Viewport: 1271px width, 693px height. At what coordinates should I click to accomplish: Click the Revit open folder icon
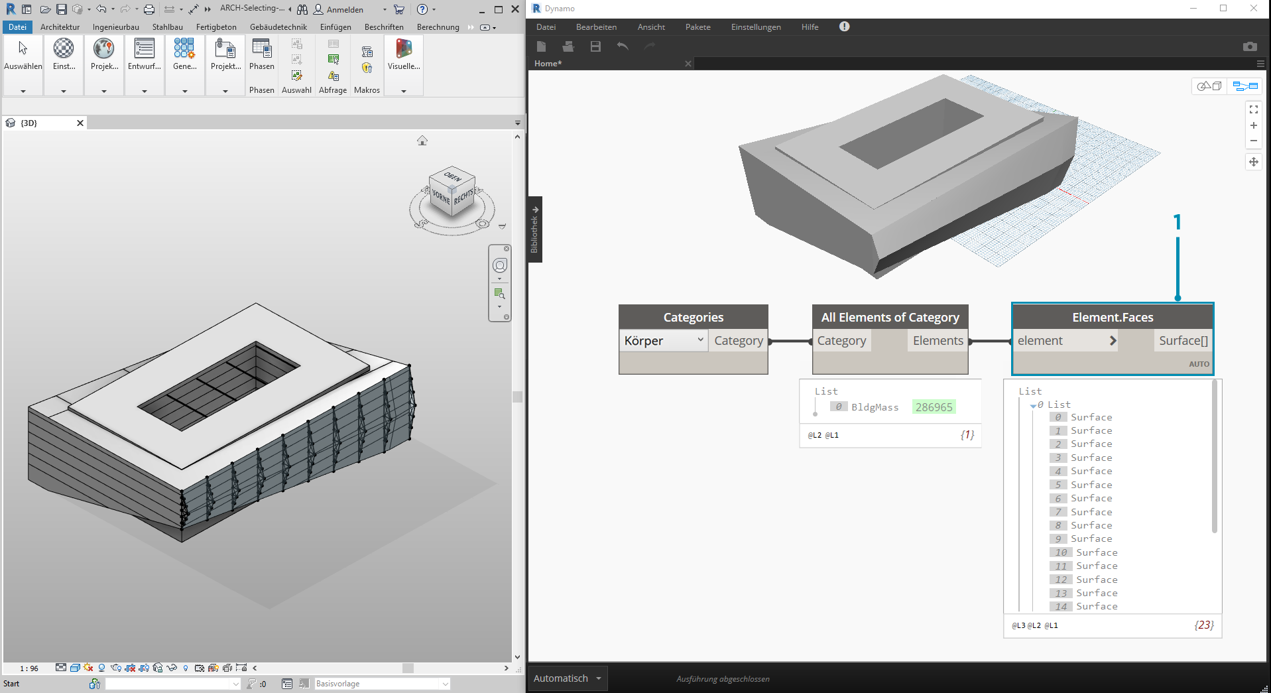tap(45, 9)
